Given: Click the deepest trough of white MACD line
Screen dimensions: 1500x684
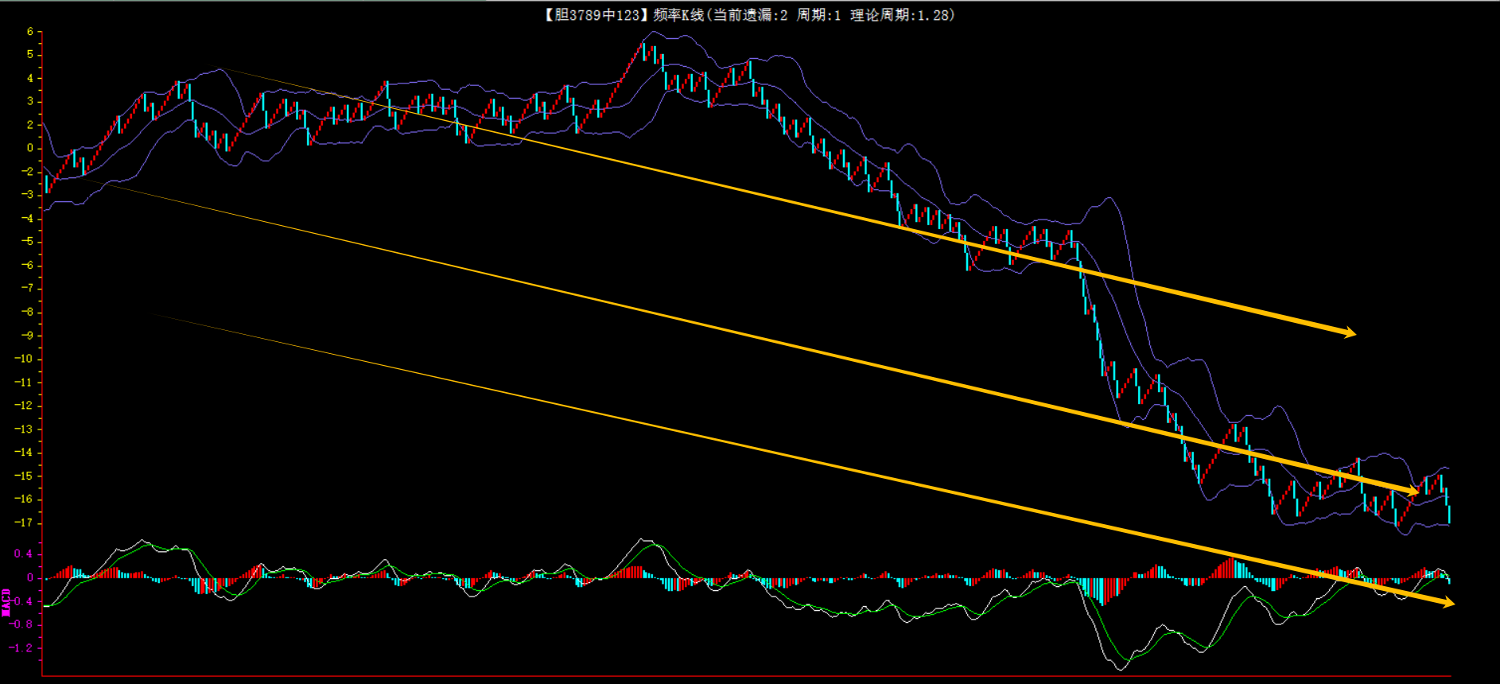Looking at the screenshot, I should point(1120,669).
